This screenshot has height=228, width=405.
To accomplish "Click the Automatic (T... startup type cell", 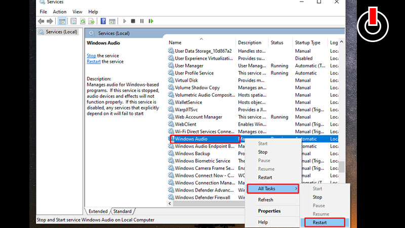I will [310, 65].
